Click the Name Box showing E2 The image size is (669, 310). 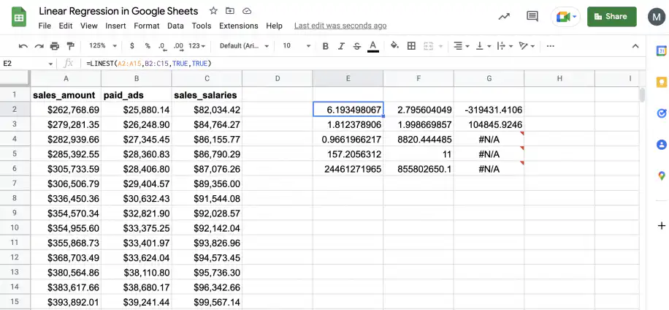coord(28,63)
